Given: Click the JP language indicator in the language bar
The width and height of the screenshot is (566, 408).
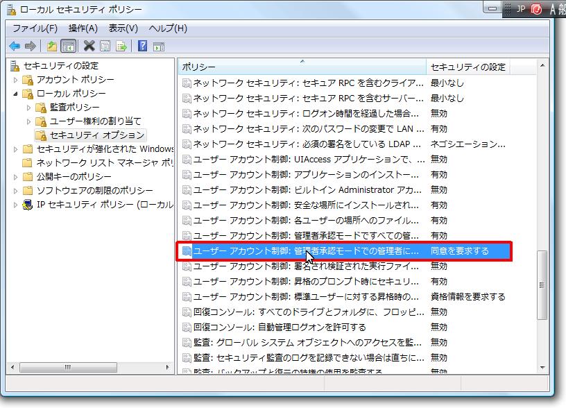Looking at the screenshot, I should [521, 9].
